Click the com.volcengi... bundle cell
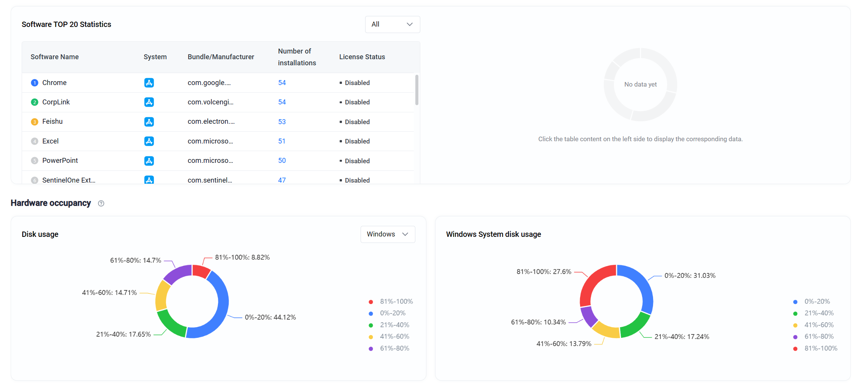 click(x=210, y=102)
